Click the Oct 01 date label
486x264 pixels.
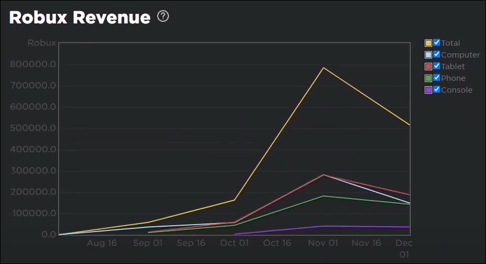pos(234,243)
